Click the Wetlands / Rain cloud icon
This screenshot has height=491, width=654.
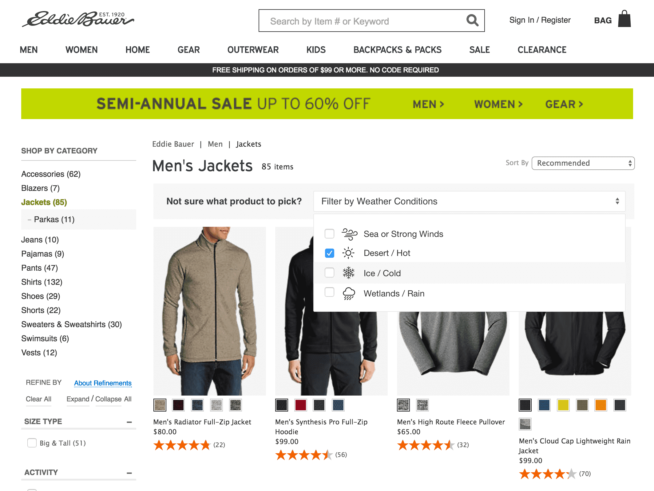[x=348, y=293]
